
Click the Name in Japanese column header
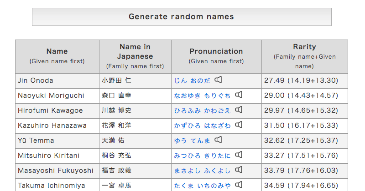[135, 57]
